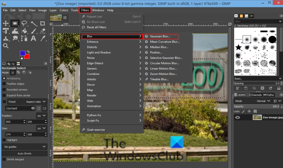Click the blue foreground color swatch
The height and width of the screenshot is (168, 283).
tap(23, 53)
